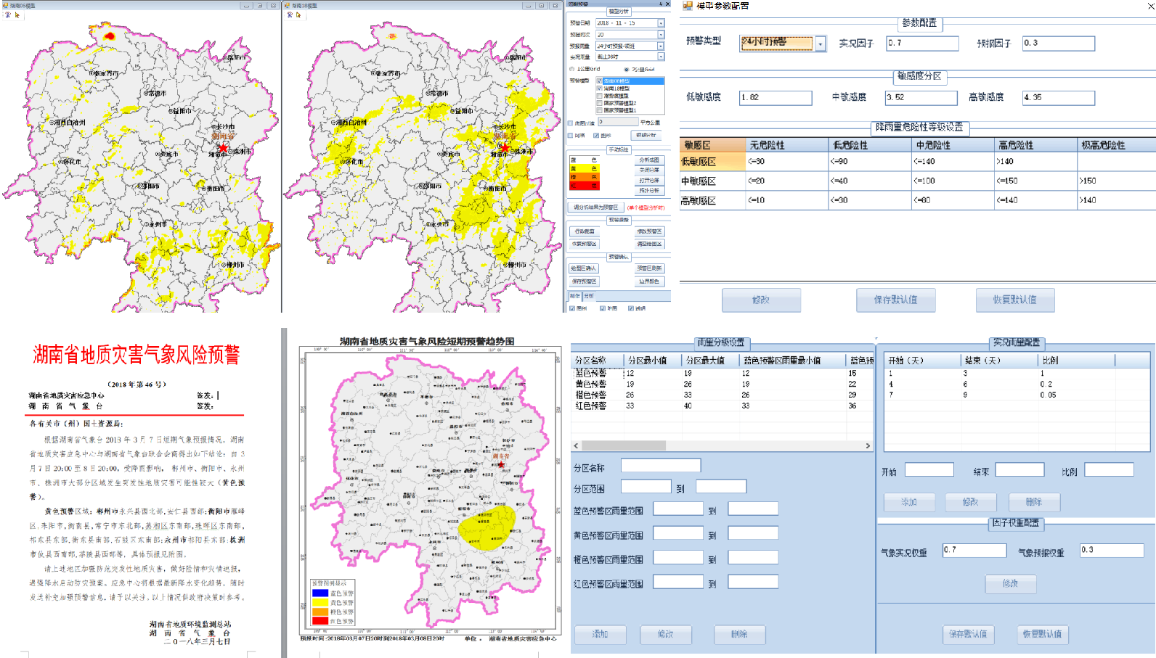Toggle the 图例 checkbox at panel bottom
The image size is (1156, 658).
pyautogui.click(x=572, y=308)
